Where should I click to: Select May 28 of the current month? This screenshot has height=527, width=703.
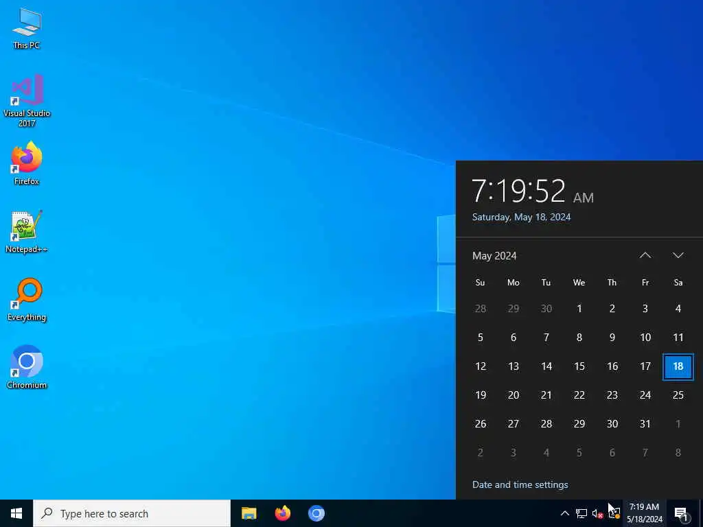[x=546, y=424]
